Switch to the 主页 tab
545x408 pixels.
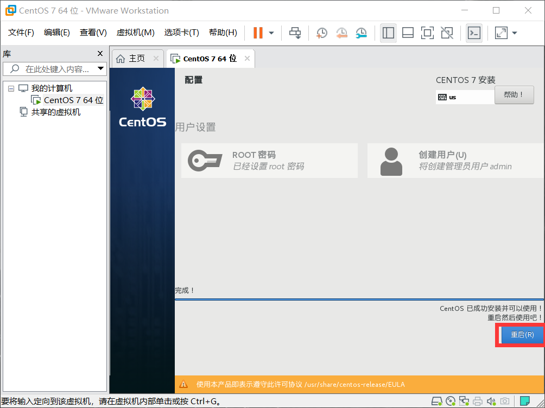[x=137, y=59]
